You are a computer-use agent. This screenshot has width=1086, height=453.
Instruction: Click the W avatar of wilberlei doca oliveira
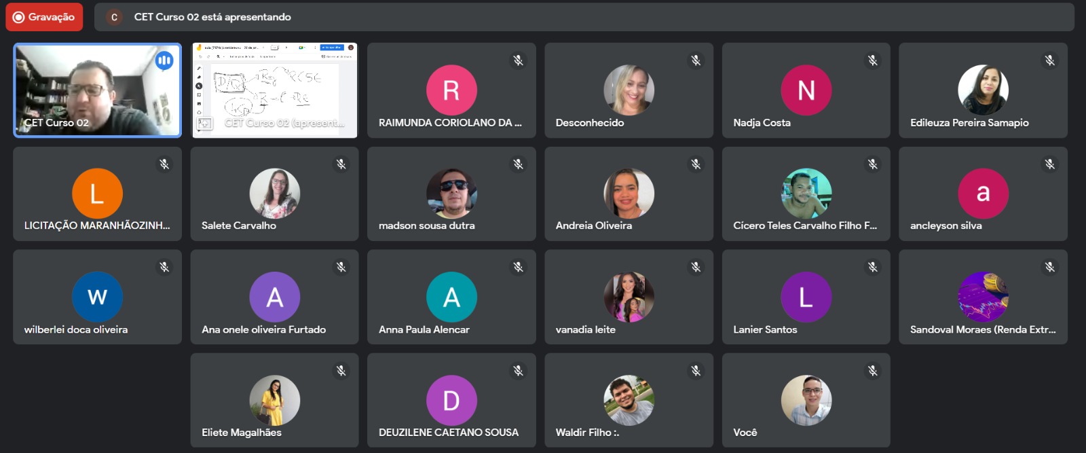point(98,297)
